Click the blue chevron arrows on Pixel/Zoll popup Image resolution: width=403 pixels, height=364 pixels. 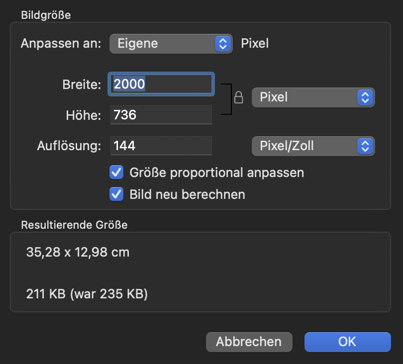click(365, 146)
